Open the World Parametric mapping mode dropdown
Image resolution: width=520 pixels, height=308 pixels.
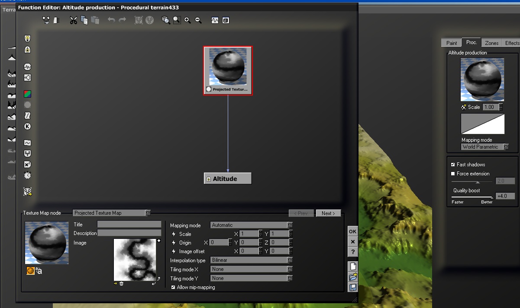point(505,147)
